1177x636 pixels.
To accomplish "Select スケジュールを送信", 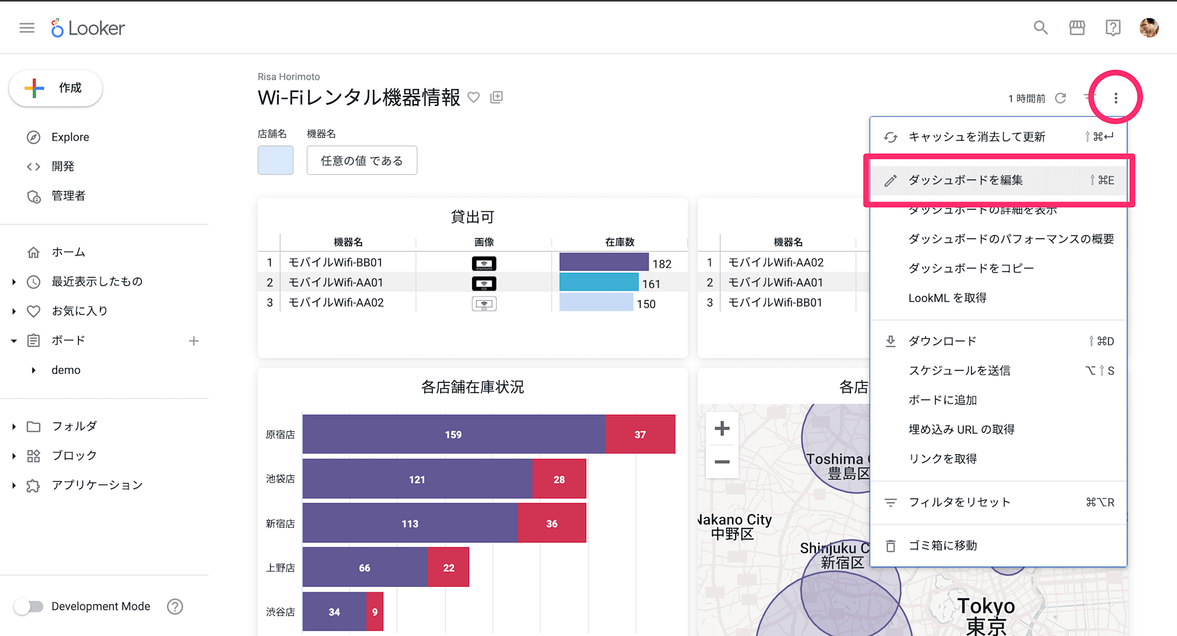I will 998,371.
